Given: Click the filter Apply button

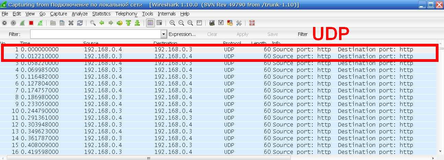Looking at the screenshot, I should pyautogui.click(x=242, y=34).
